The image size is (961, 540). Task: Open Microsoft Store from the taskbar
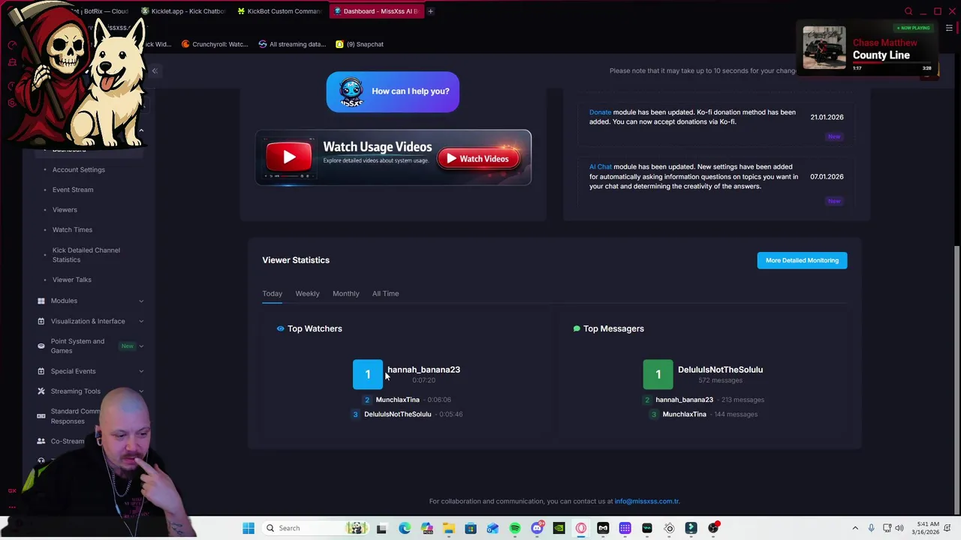pyautogui.click(x=471, y=528)
